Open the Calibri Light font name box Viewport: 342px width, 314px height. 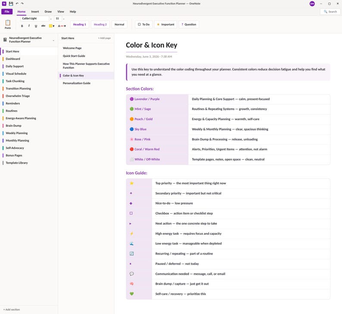(x=35, y=19)
